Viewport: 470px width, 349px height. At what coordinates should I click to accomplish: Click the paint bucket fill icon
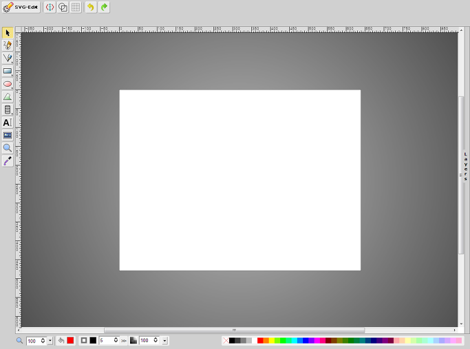[x=61, y=341]
